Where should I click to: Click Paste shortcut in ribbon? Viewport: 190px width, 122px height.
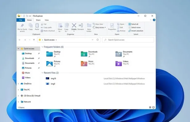coord(48,31)
